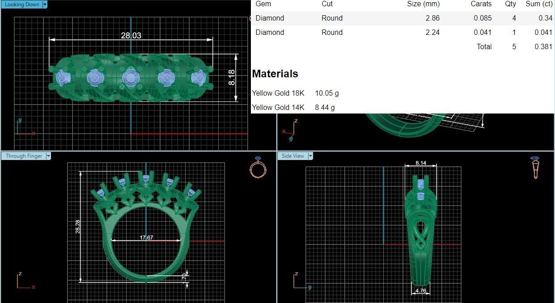Click the 'Yellow Gold 18K' material entry
The image size is (555, 303).
pos(278,93)
